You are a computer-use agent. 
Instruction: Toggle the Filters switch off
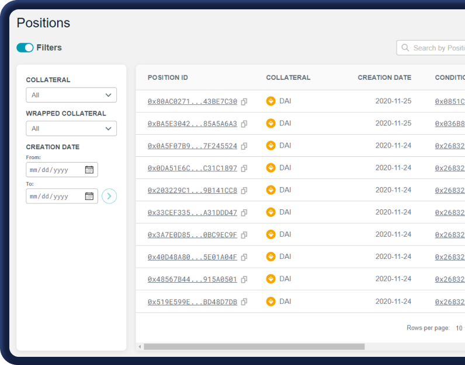[x=25, y=48]
